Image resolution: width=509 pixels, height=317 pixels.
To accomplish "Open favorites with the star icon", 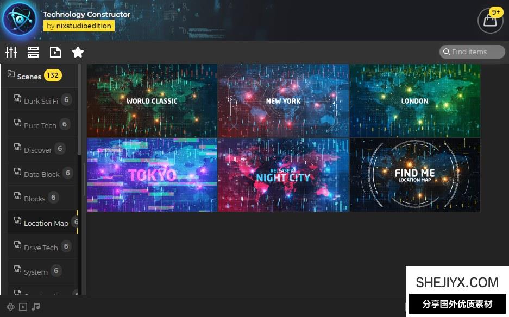I will pyautogui.click(x=78, y=52).
